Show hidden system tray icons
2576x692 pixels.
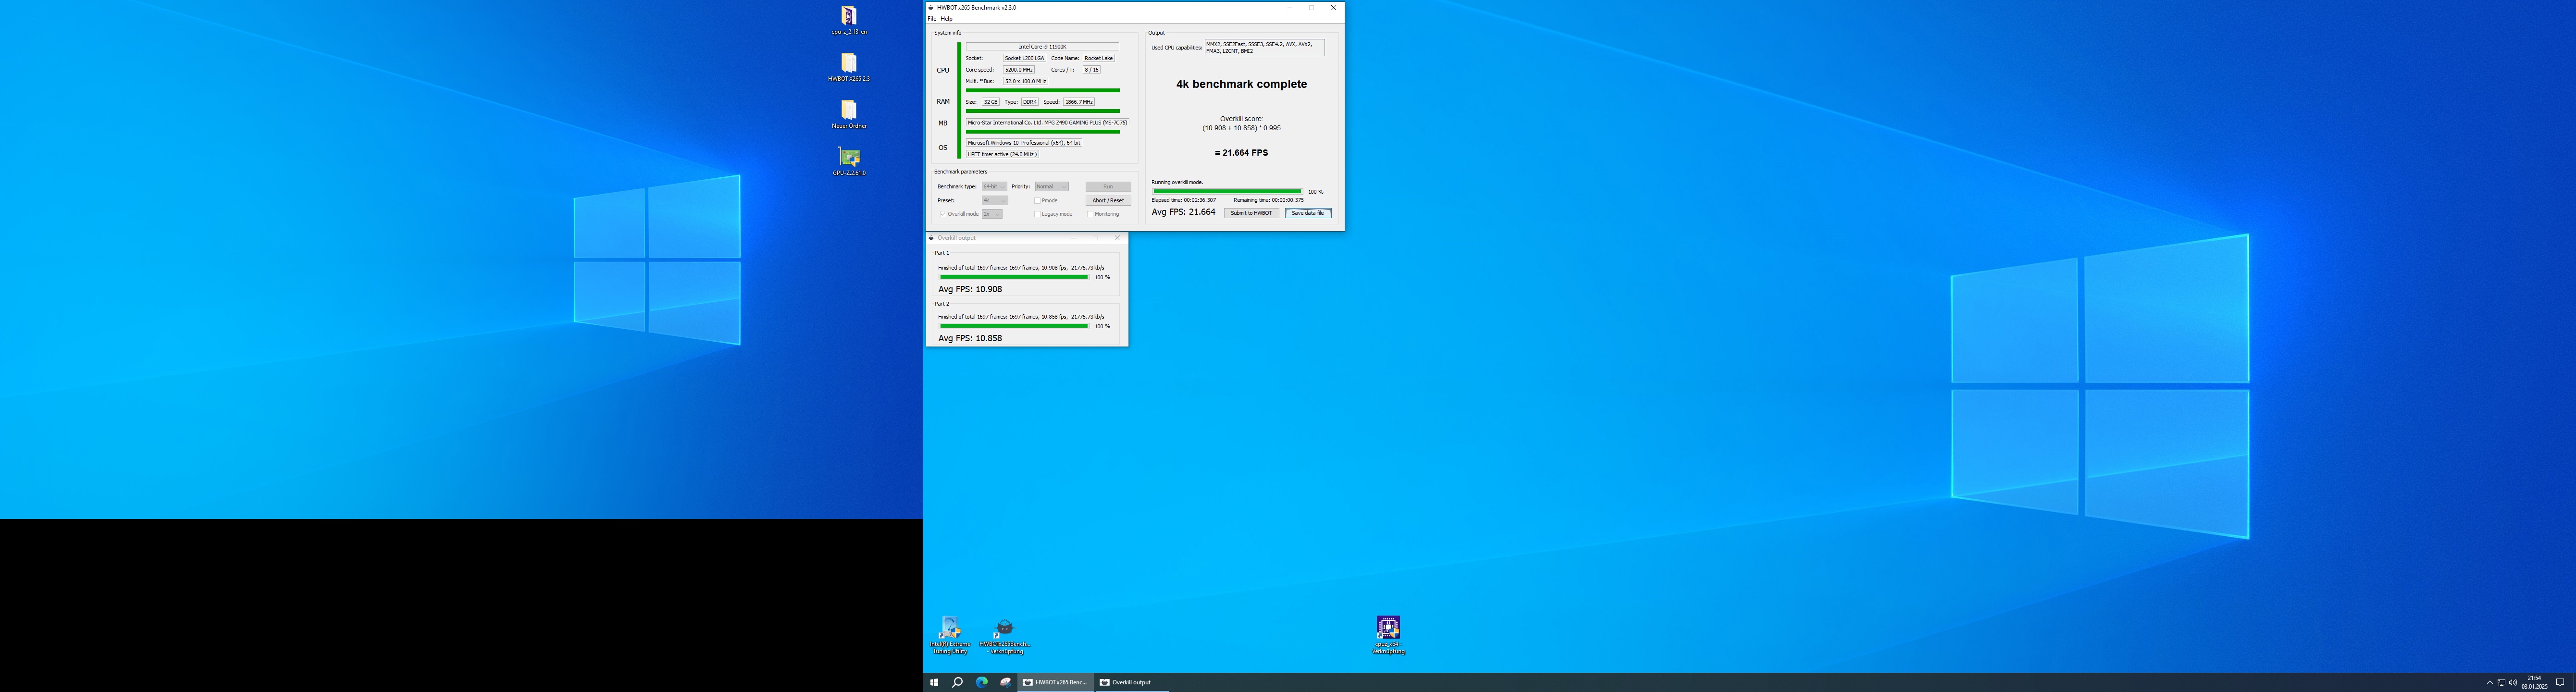coord(2489,682)
